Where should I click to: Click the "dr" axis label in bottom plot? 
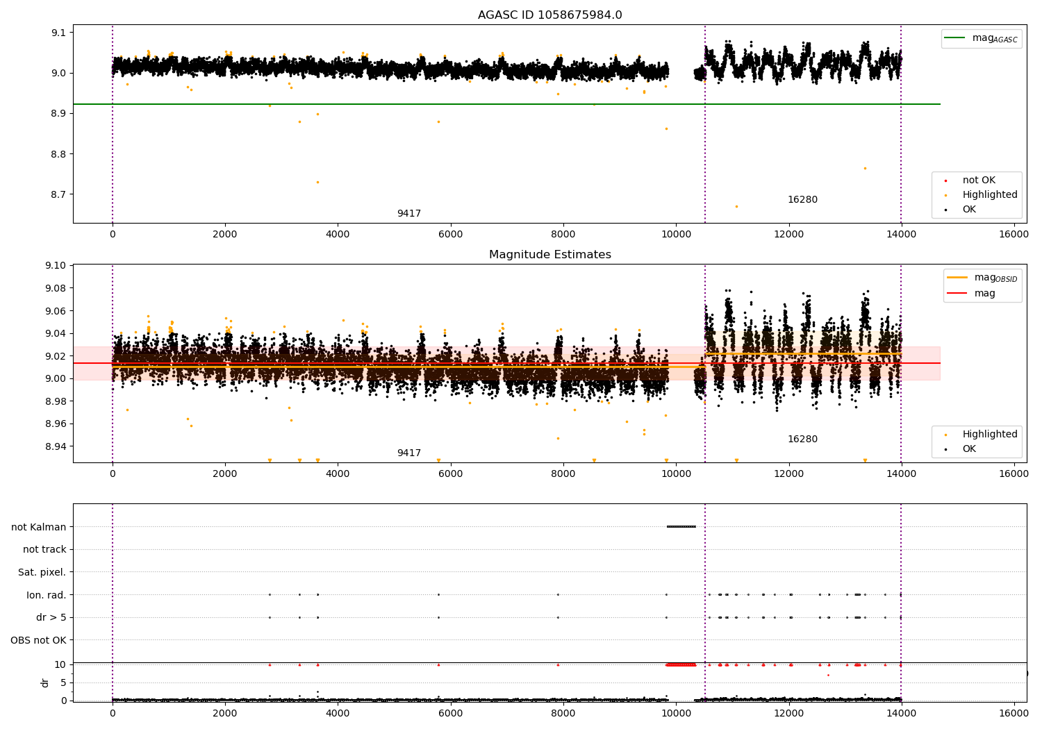[x=45, y=682]
